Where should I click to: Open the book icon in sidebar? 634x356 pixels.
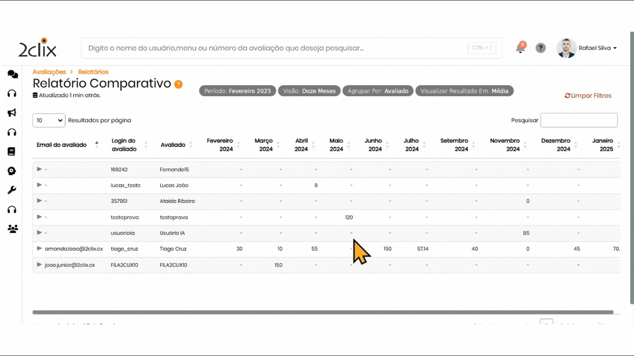tap(12, 152)
